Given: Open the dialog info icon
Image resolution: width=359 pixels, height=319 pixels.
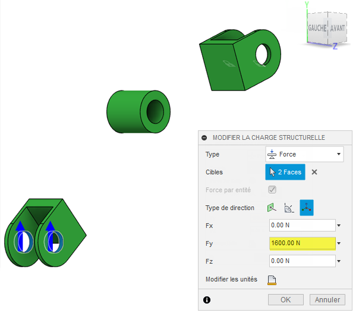Looking at the screenshot, I should coord(207,300).
